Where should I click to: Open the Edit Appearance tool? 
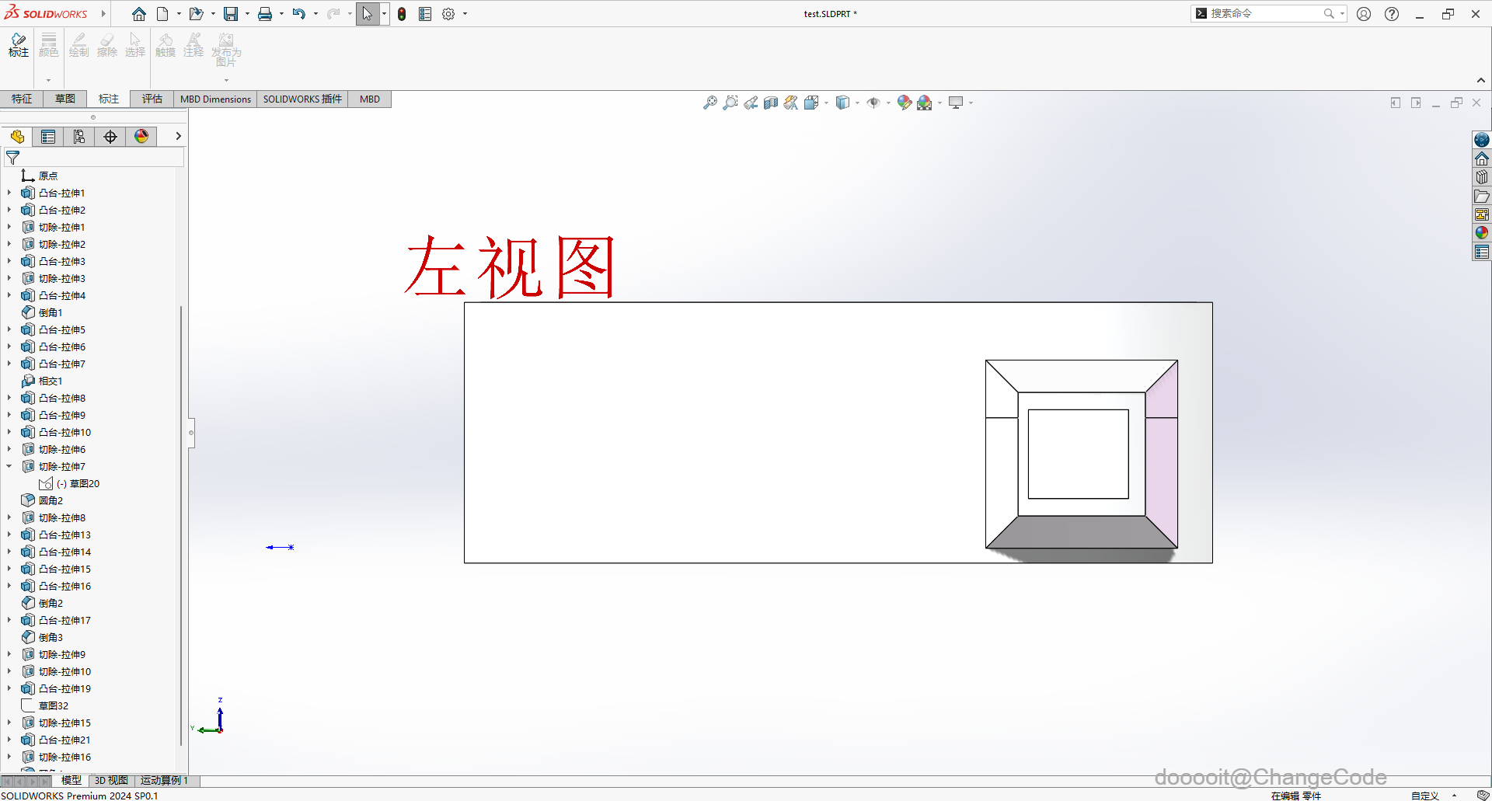(904, 102)
